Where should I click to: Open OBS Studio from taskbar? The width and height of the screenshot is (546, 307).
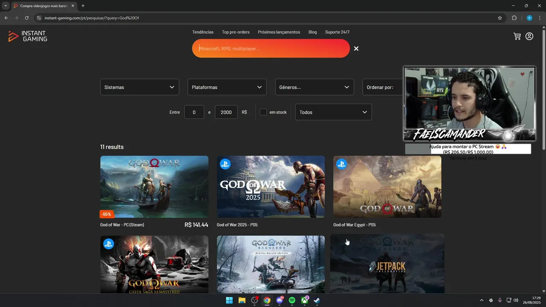click(x=255, y=300)
